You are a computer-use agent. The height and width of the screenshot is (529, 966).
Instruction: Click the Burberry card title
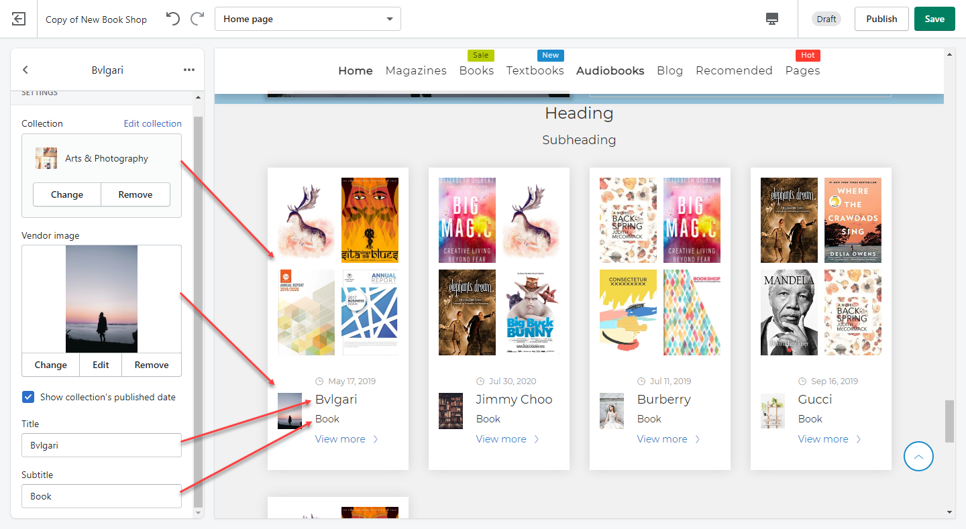(664, 400)
